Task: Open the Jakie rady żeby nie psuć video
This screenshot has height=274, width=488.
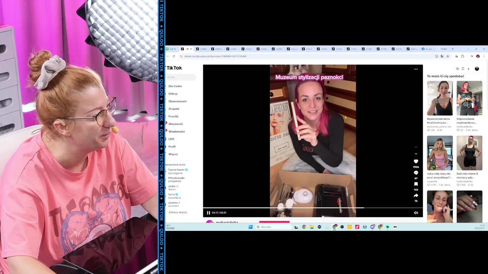Action: point(440,153)
